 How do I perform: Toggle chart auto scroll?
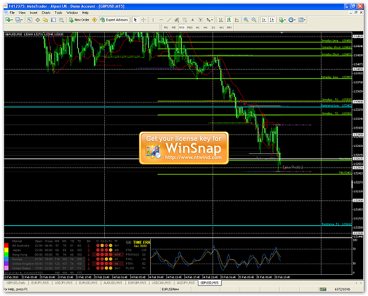(x=264, y=20)
